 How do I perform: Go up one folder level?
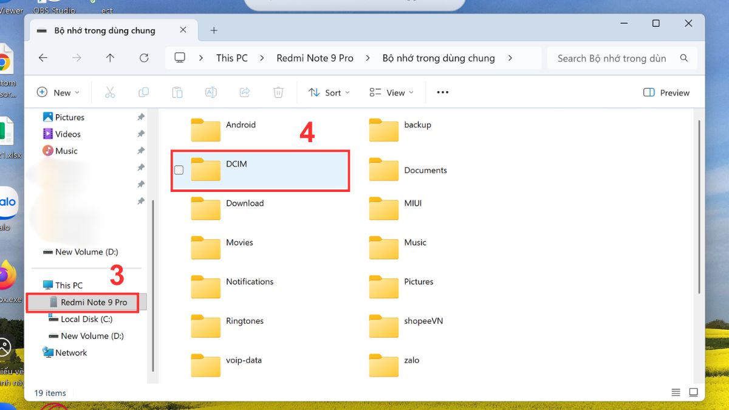tap(110, 58)
